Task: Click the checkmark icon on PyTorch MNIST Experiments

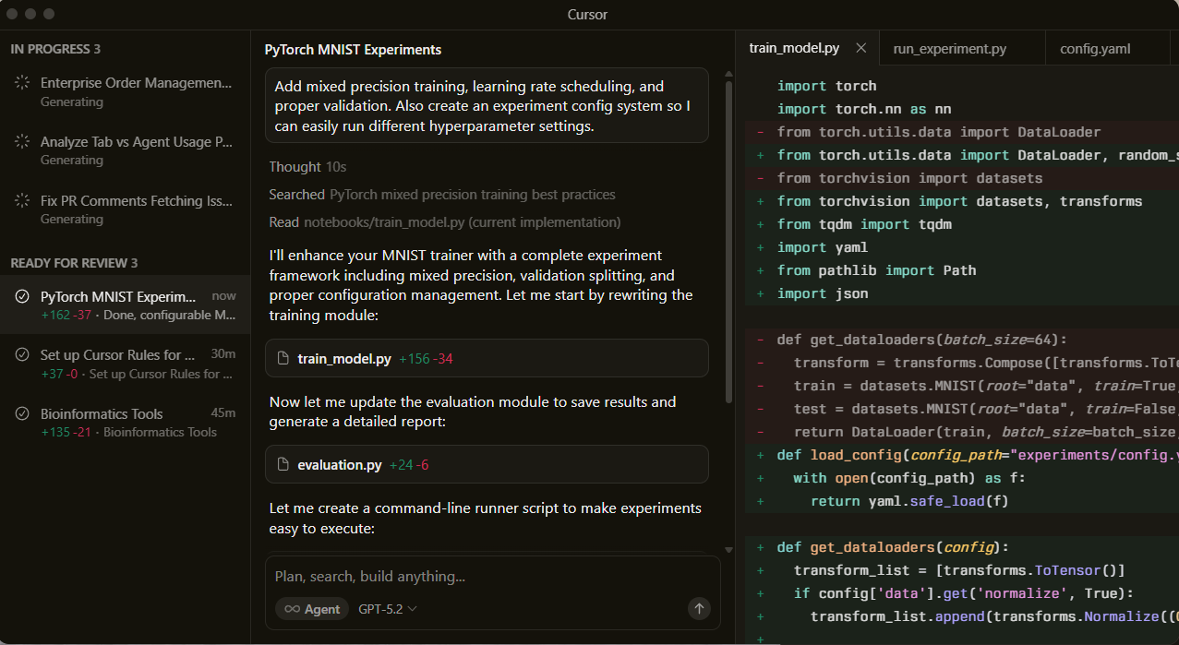Action: (20, 296)
